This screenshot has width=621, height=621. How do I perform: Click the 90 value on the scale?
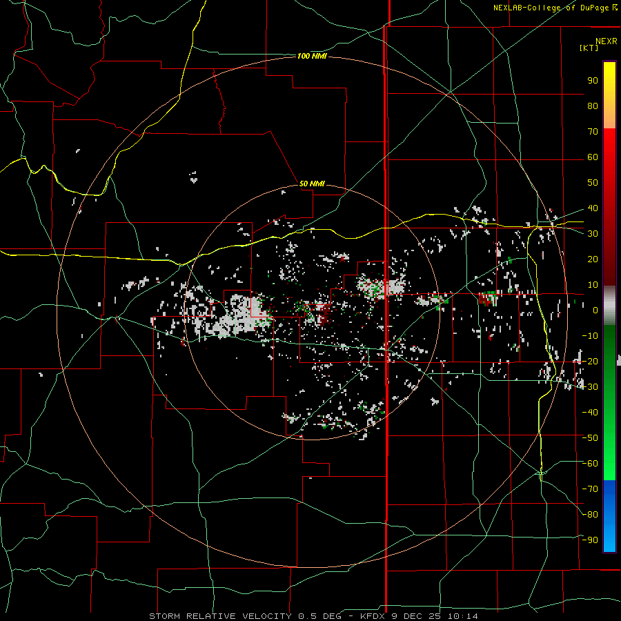coord(593,81)
